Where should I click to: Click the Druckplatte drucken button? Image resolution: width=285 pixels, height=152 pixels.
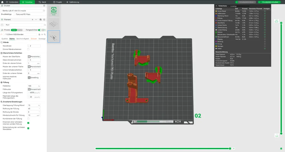(270, 2)
